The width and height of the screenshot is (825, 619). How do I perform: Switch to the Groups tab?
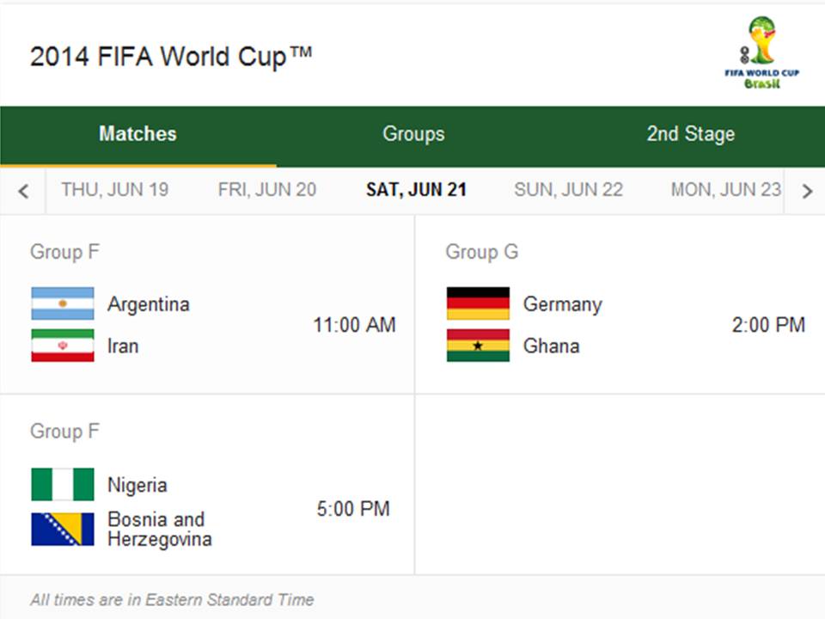(x=413, y=134)
